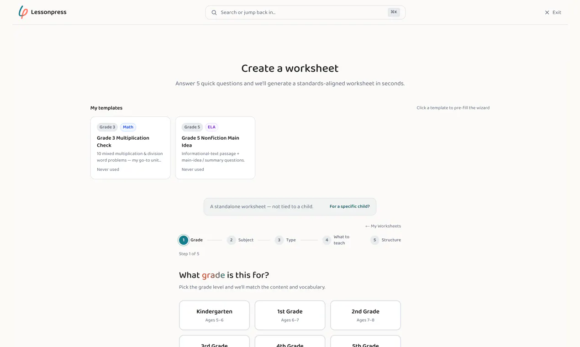Click the Grade 3 tag on the multiplication template
The width and height of the screenshot is (580, 347).
coord(107,127)
